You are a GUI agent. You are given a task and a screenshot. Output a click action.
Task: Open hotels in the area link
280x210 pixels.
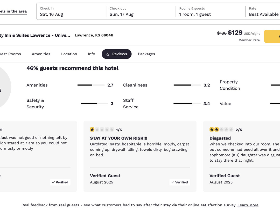point(13,11)
